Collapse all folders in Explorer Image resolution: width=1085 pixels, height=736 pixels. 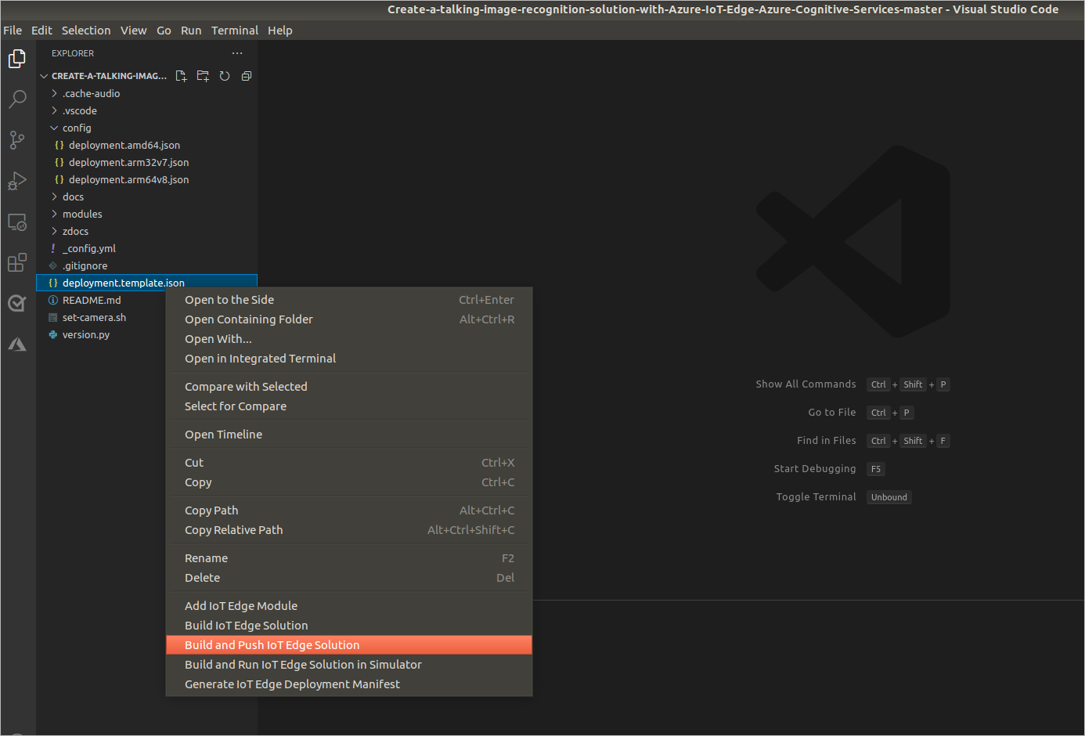247,76
